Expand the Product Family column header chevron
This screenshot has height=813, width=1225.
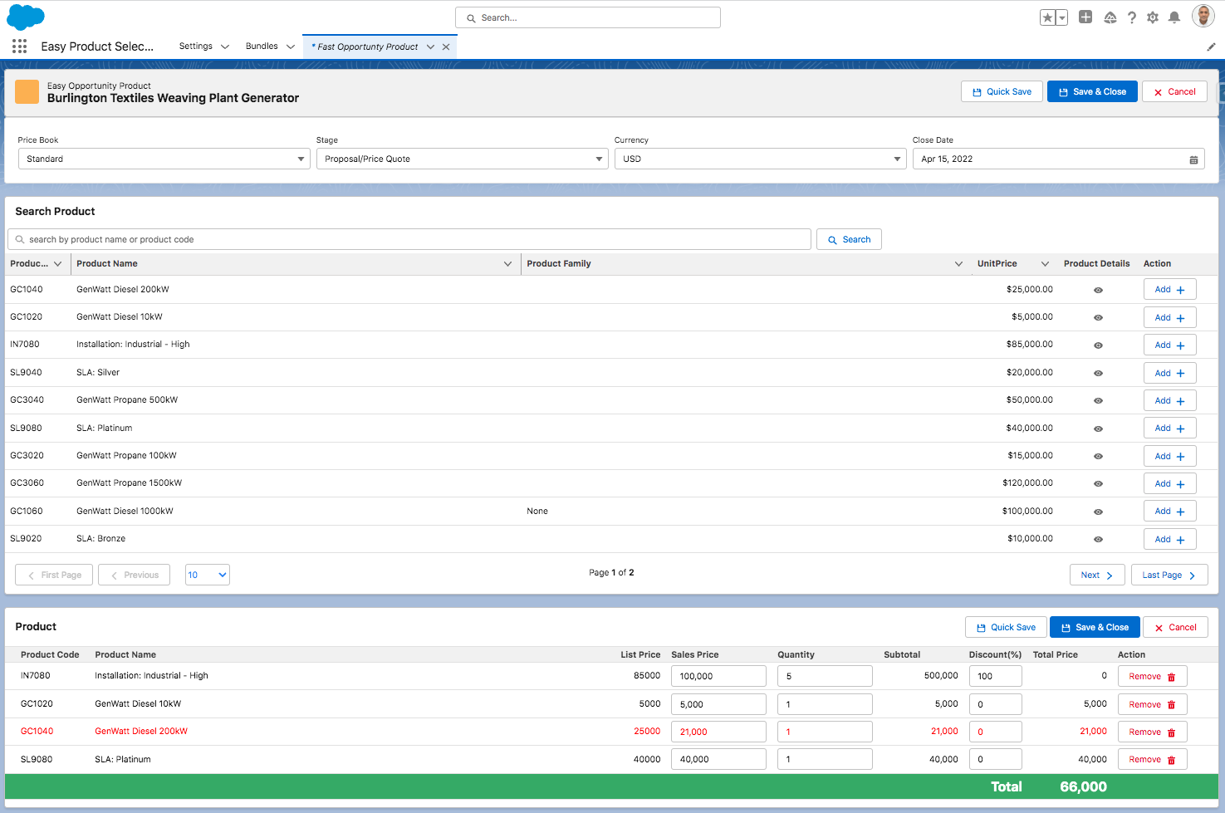(x=958, y=264)
